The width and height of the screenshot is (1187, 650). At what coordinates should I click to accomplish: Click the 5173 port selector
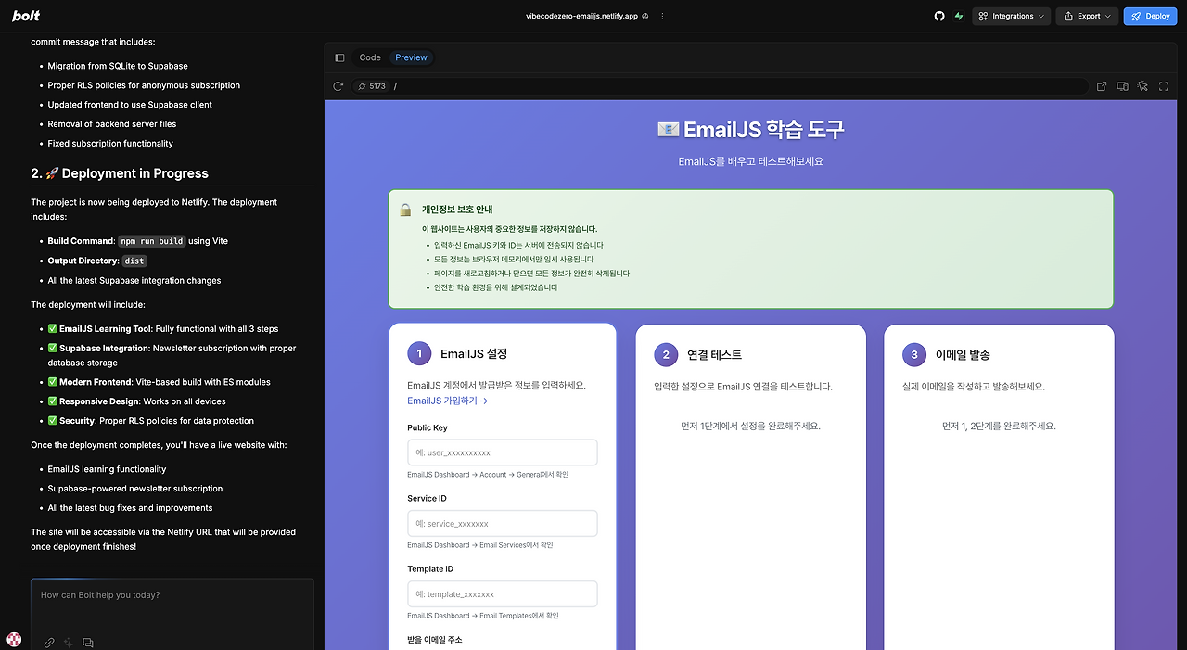pyautogui.click(x=371, y=86)
